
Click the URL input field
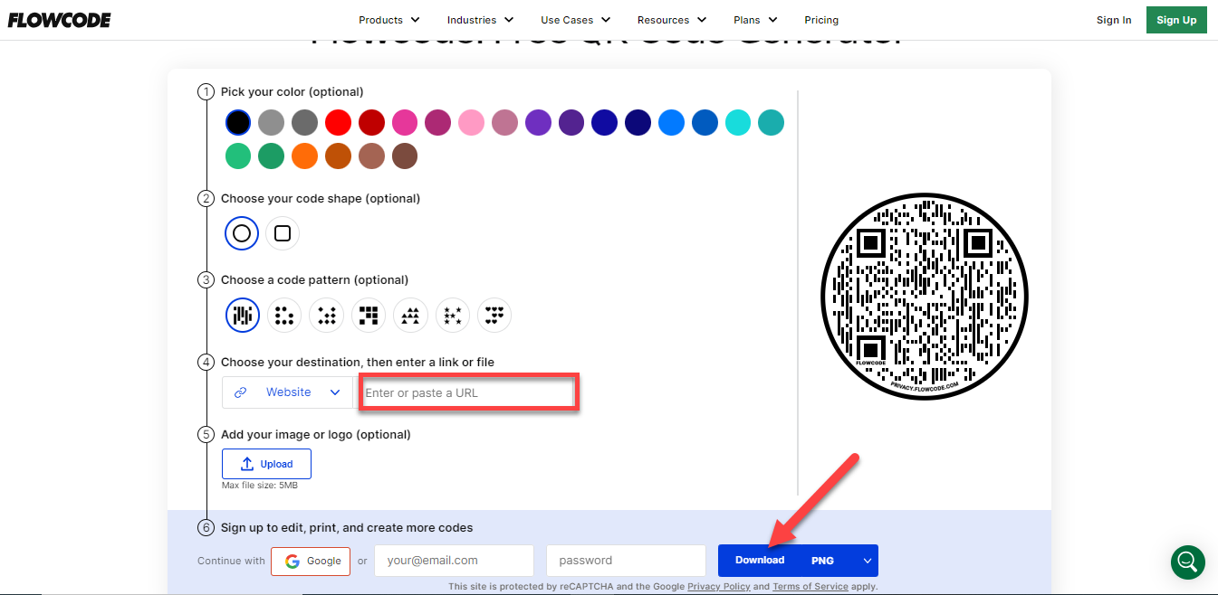point(468,393)
